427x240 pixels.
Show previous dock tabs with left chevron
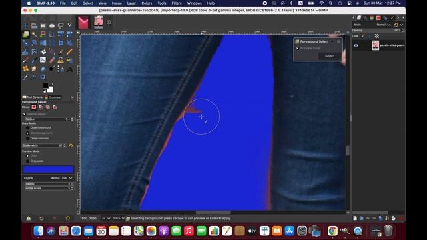point(354,17)
